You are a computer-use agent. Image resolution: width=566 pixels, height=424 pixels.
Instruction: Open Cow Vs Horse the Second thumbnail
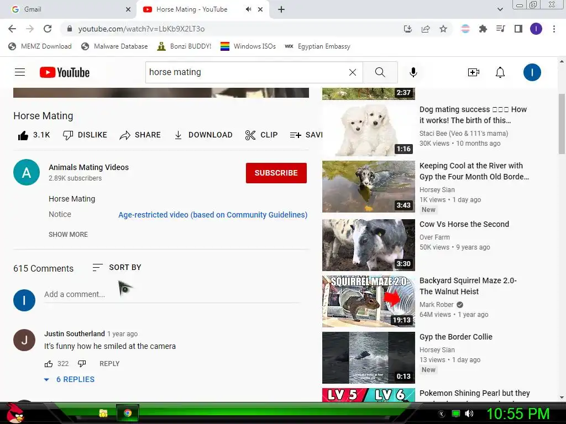(369, 245)
